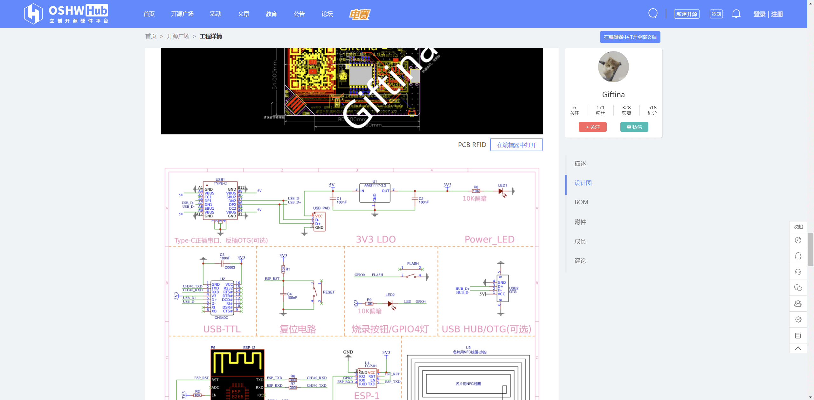Jump to 设计图 section
The width and height of the screenshot is (814, 400).
pyautogui.click(x=583, y=183)
